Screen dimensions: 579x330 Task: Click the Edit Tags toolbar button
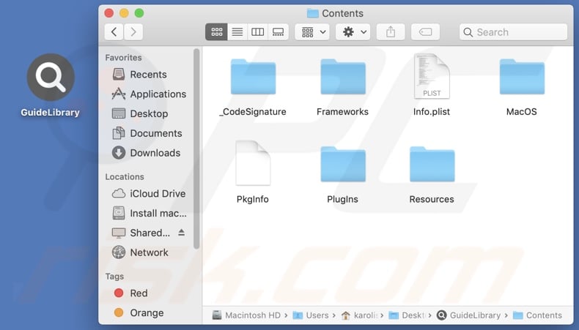point(425,32)
